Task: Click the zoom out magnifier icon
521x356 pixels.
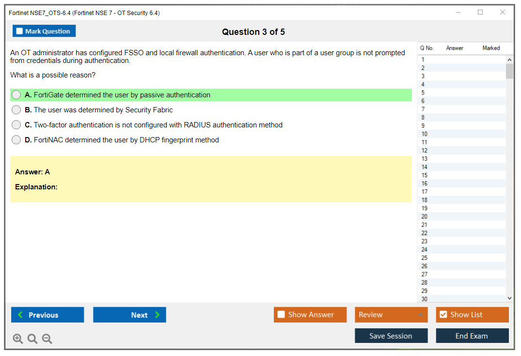Action: (47, 339)
